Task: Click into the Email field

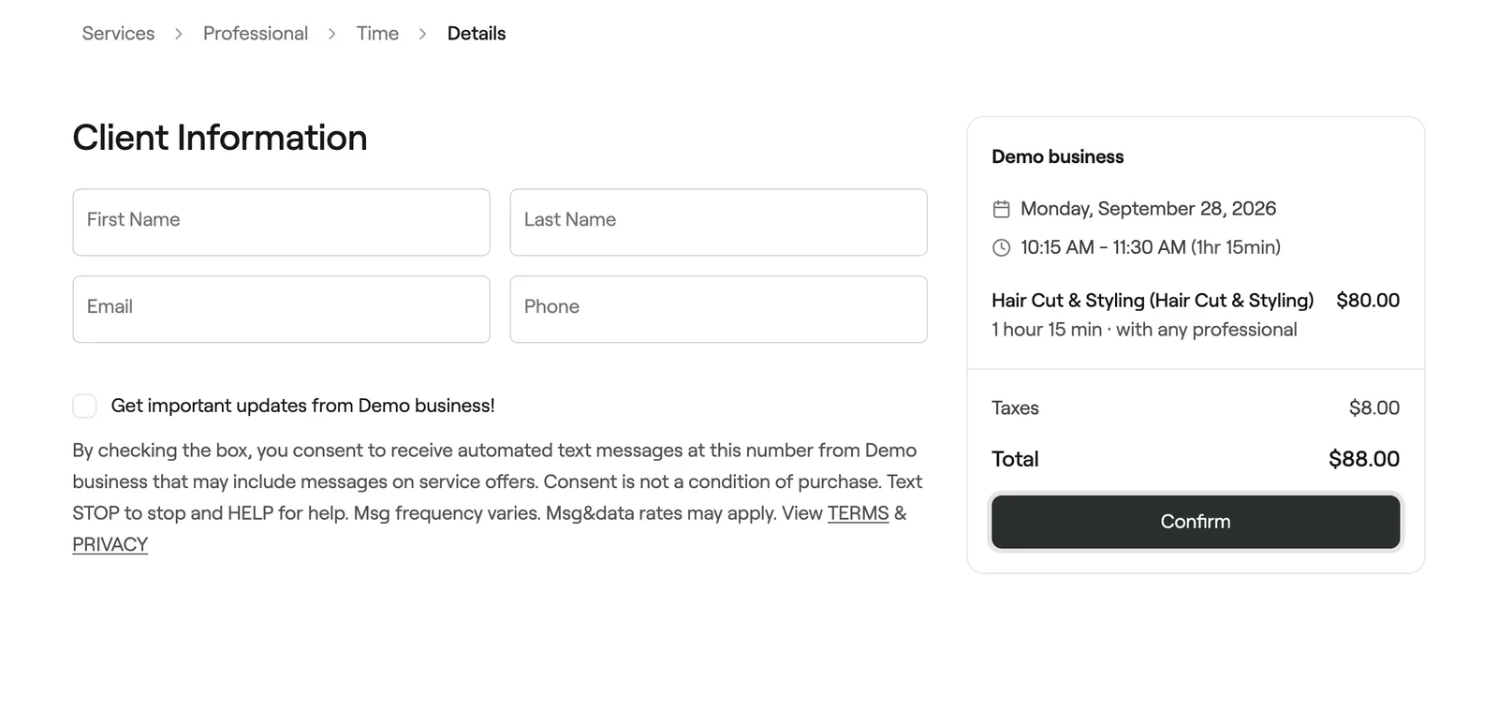Action: coord(281,309)
